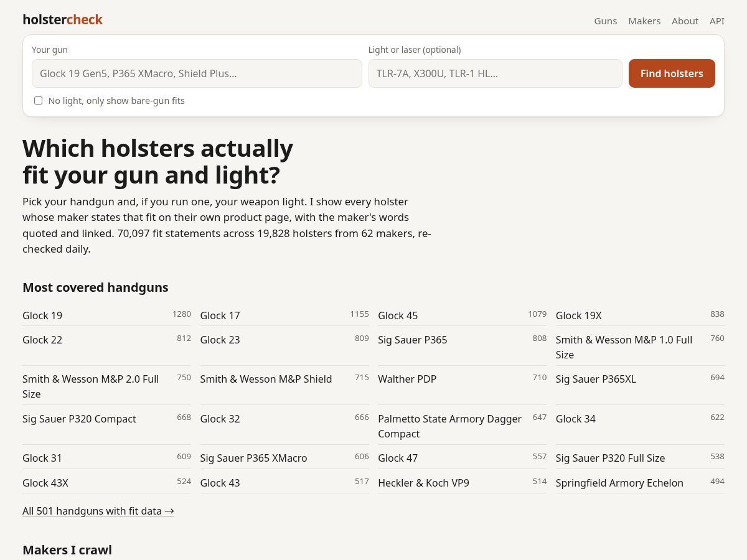Open Smith & Wesson M&P 1.0 Full Size

pos(624,347)
